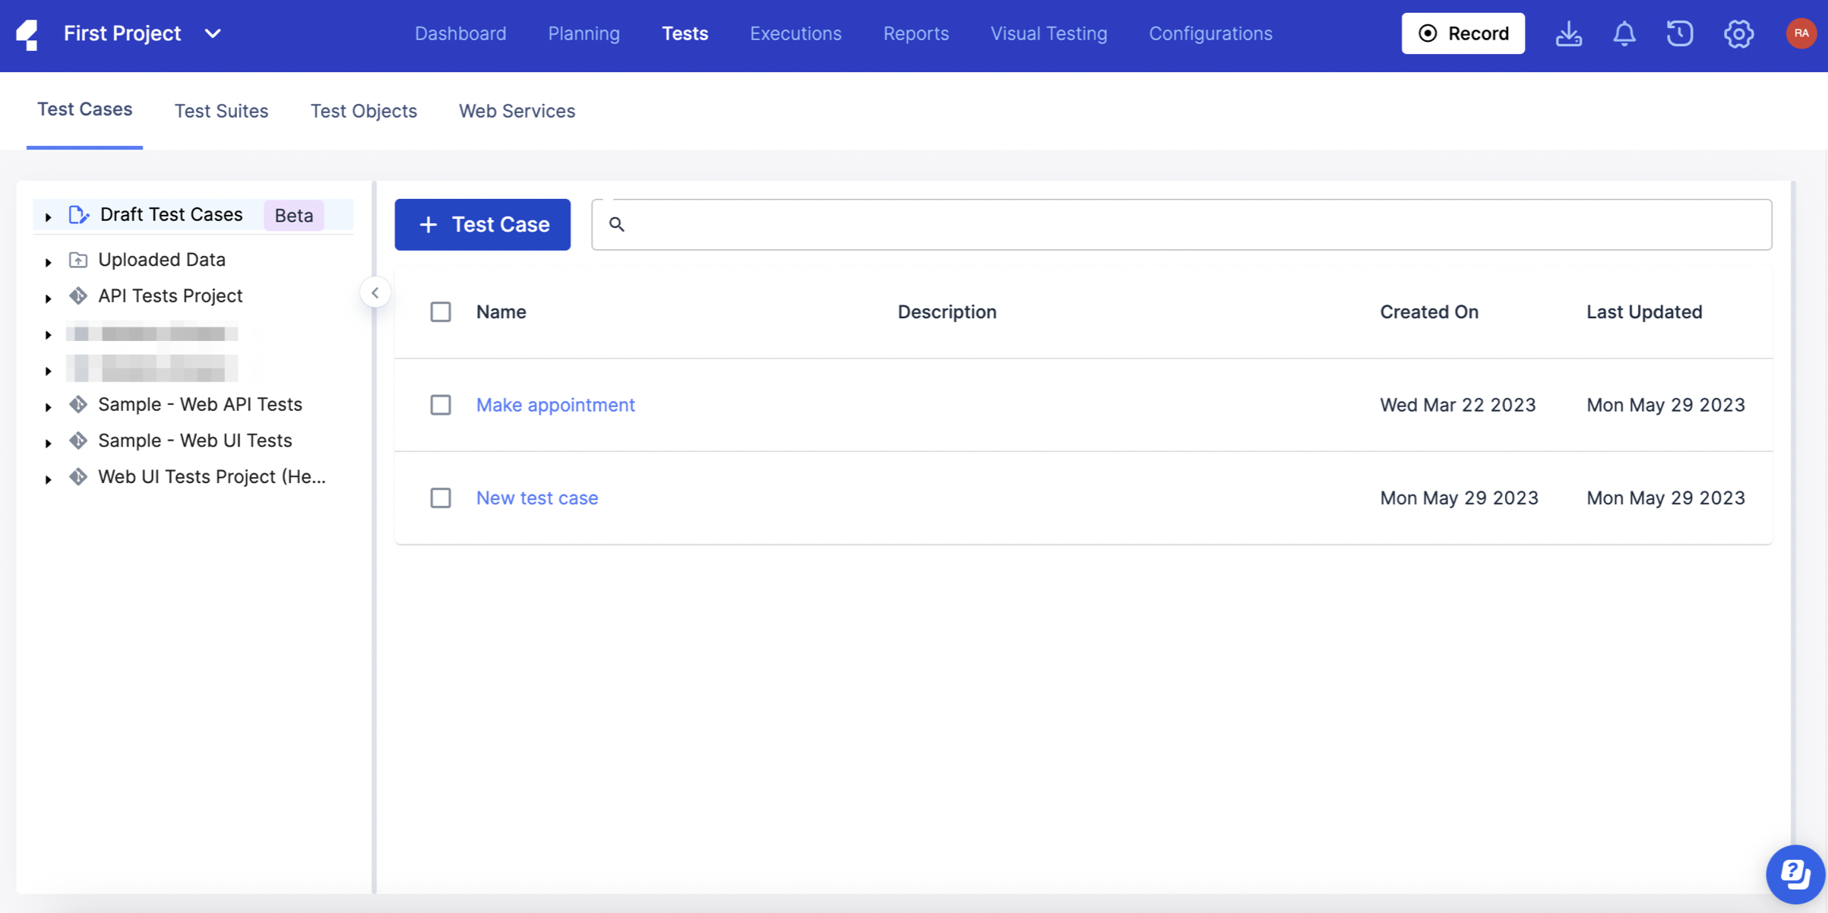Expand Uploaded Data tree node
1828x913 pixels.
(48, 262)
